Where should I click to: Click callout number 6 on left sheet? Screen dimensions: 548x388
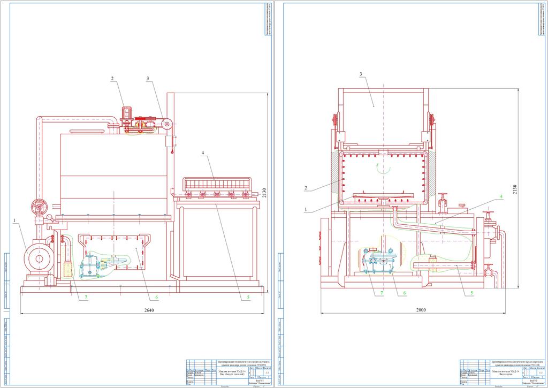pos(157,298)
